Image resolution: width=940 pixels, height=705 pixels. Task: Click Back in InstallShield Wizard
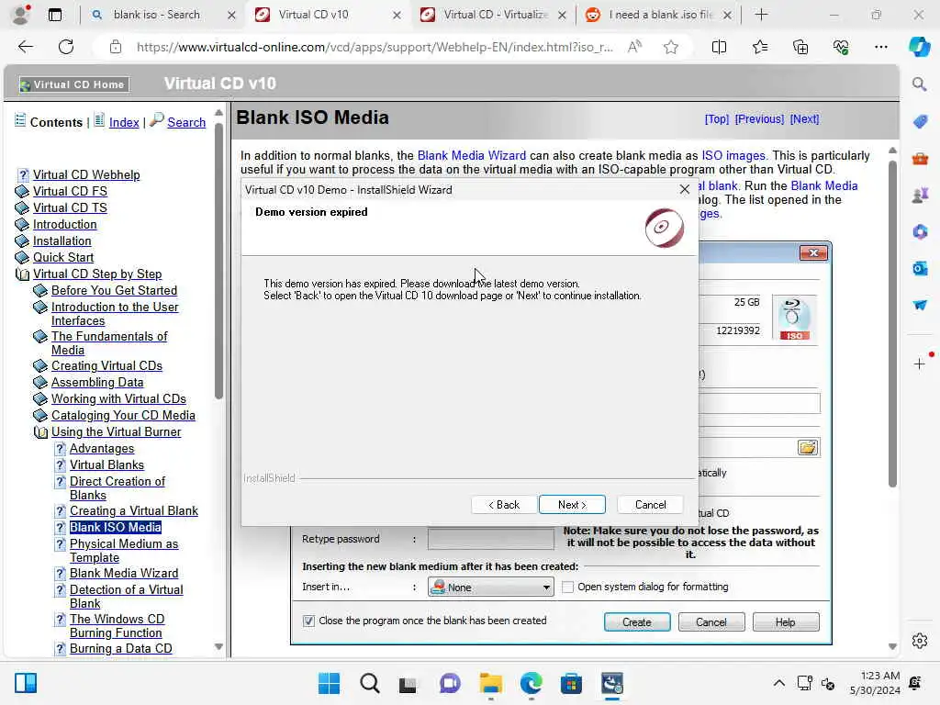pyautogui.click(x=504, y=505)
